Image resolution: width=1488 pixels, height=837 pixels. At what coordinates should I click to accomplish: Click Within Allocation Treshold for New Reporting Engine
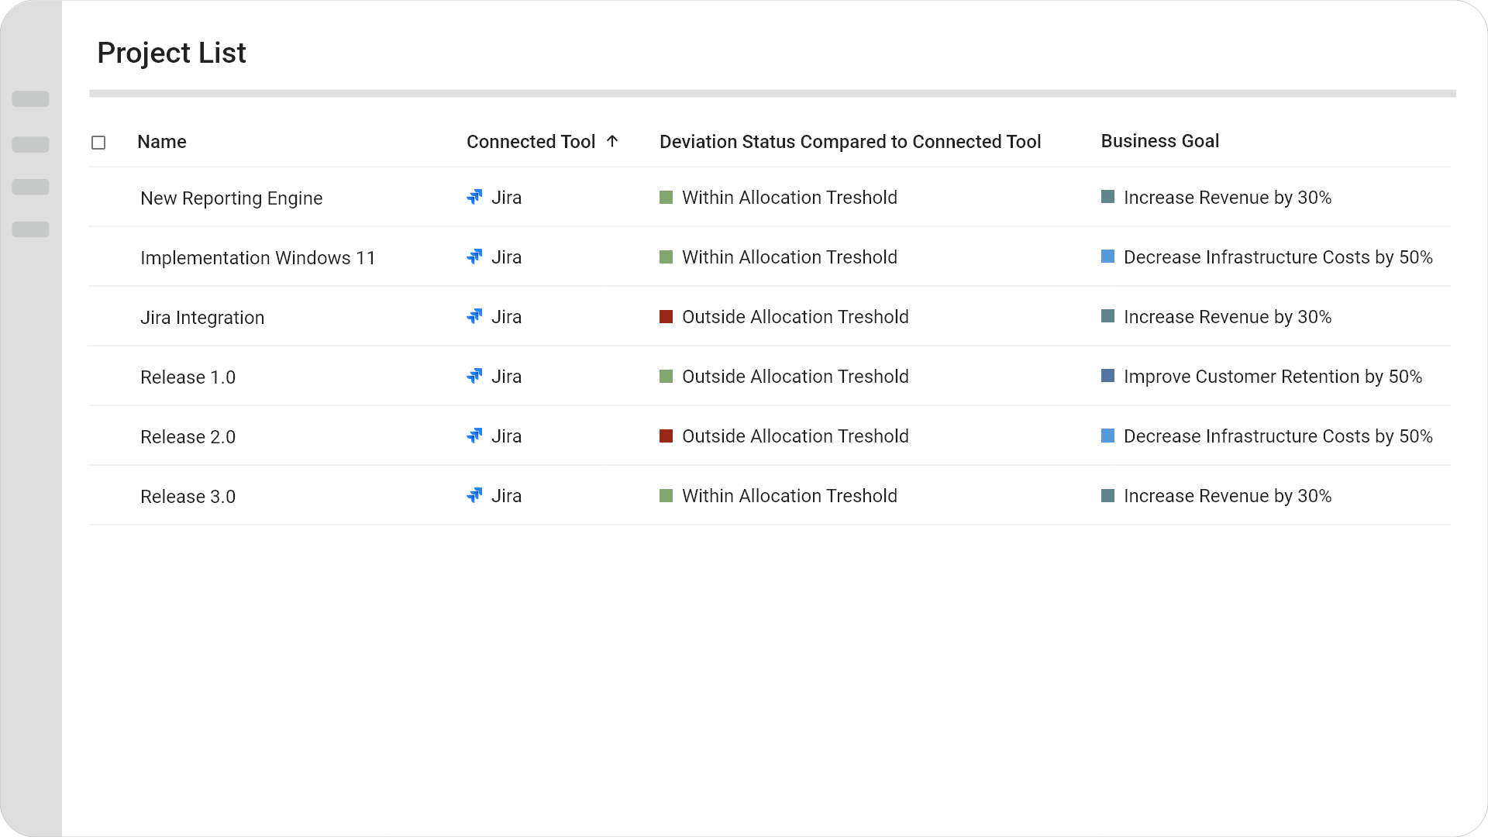pyautogui.click(x=790, y=198)
